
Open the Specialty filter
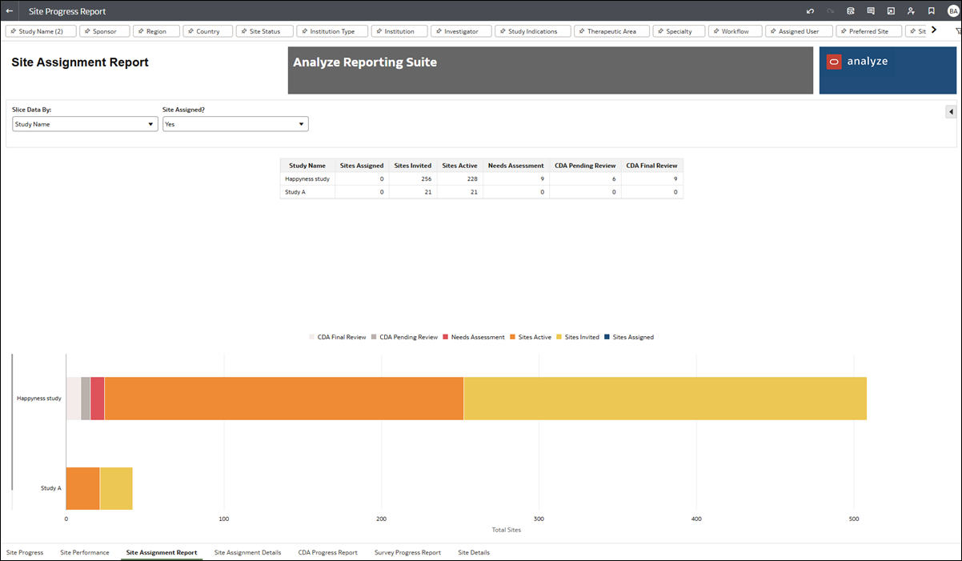[x=679, y=31]
